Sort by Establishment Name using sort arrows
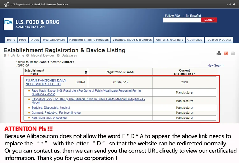Image resolution: width=239 pixels, height=163 pixels. click(x=86, y=72)
